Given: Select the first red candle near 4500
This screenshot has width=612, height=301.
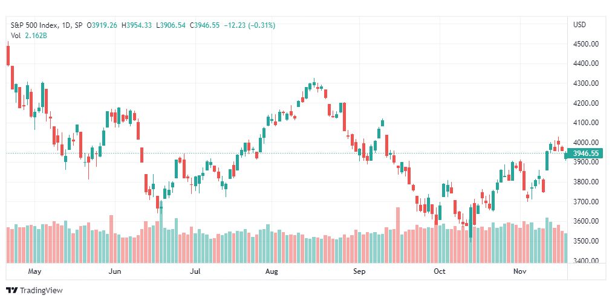Looking at the screenshot, I should (x=8, y=56).
